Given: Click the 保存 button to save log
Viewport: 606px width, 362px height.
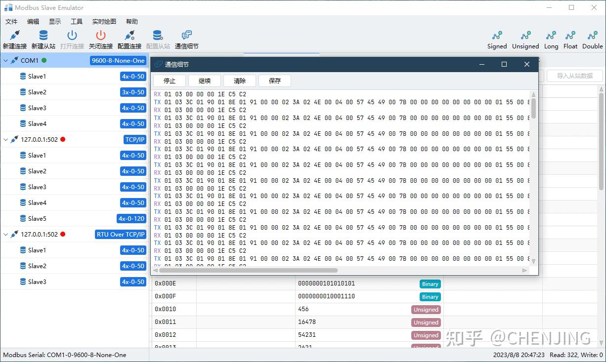Looking at the screenshot, I should [274, 80].
